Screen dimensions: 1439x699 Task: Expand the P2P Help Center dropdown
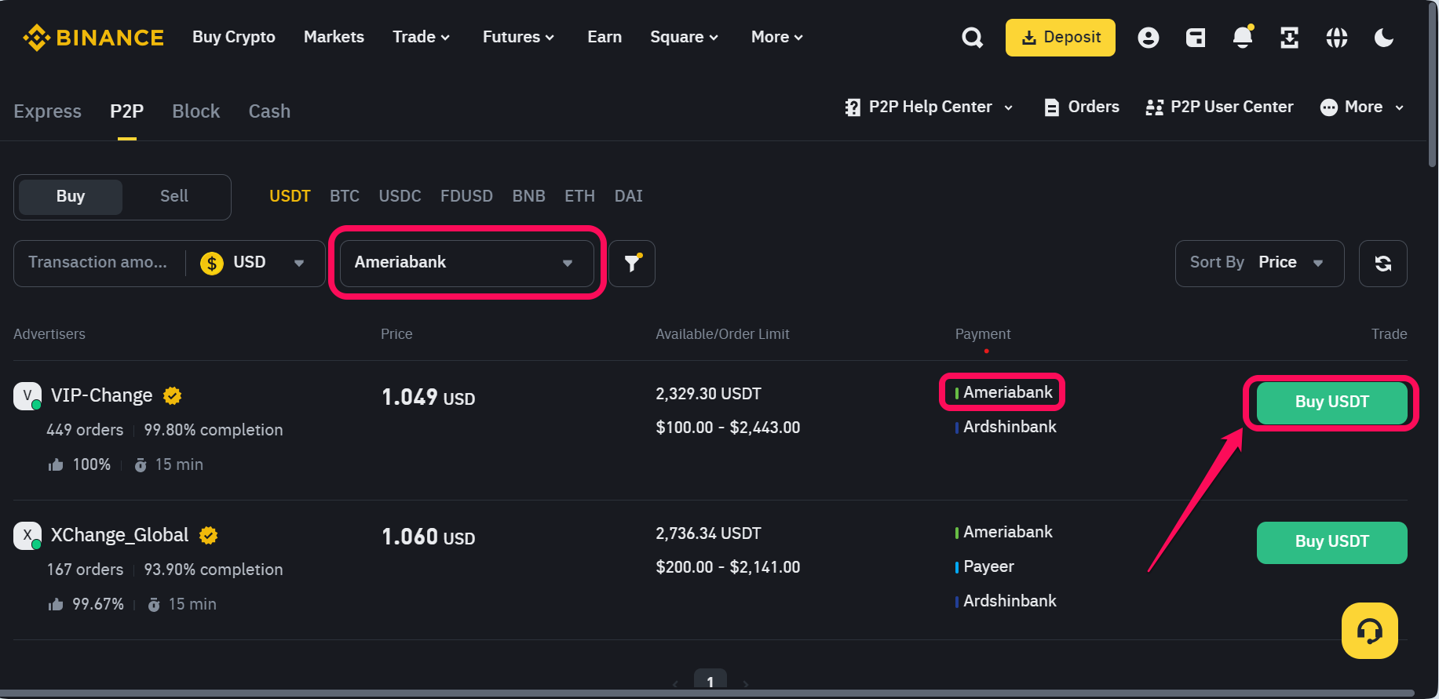point(1009,107)
